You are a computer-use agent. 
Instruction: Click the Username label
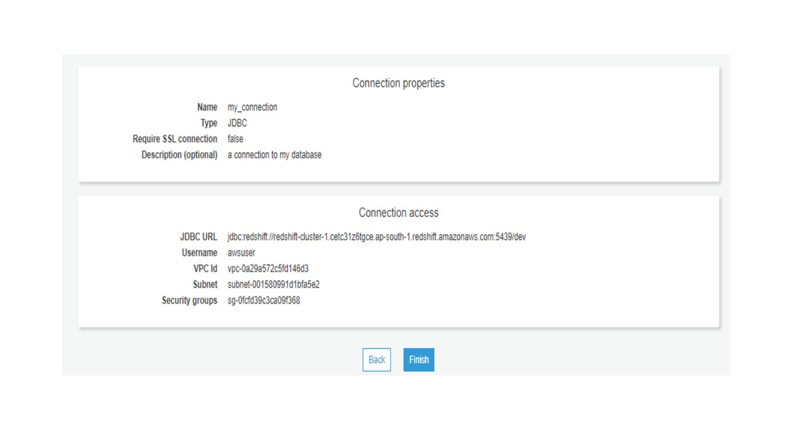pos(200,253)
